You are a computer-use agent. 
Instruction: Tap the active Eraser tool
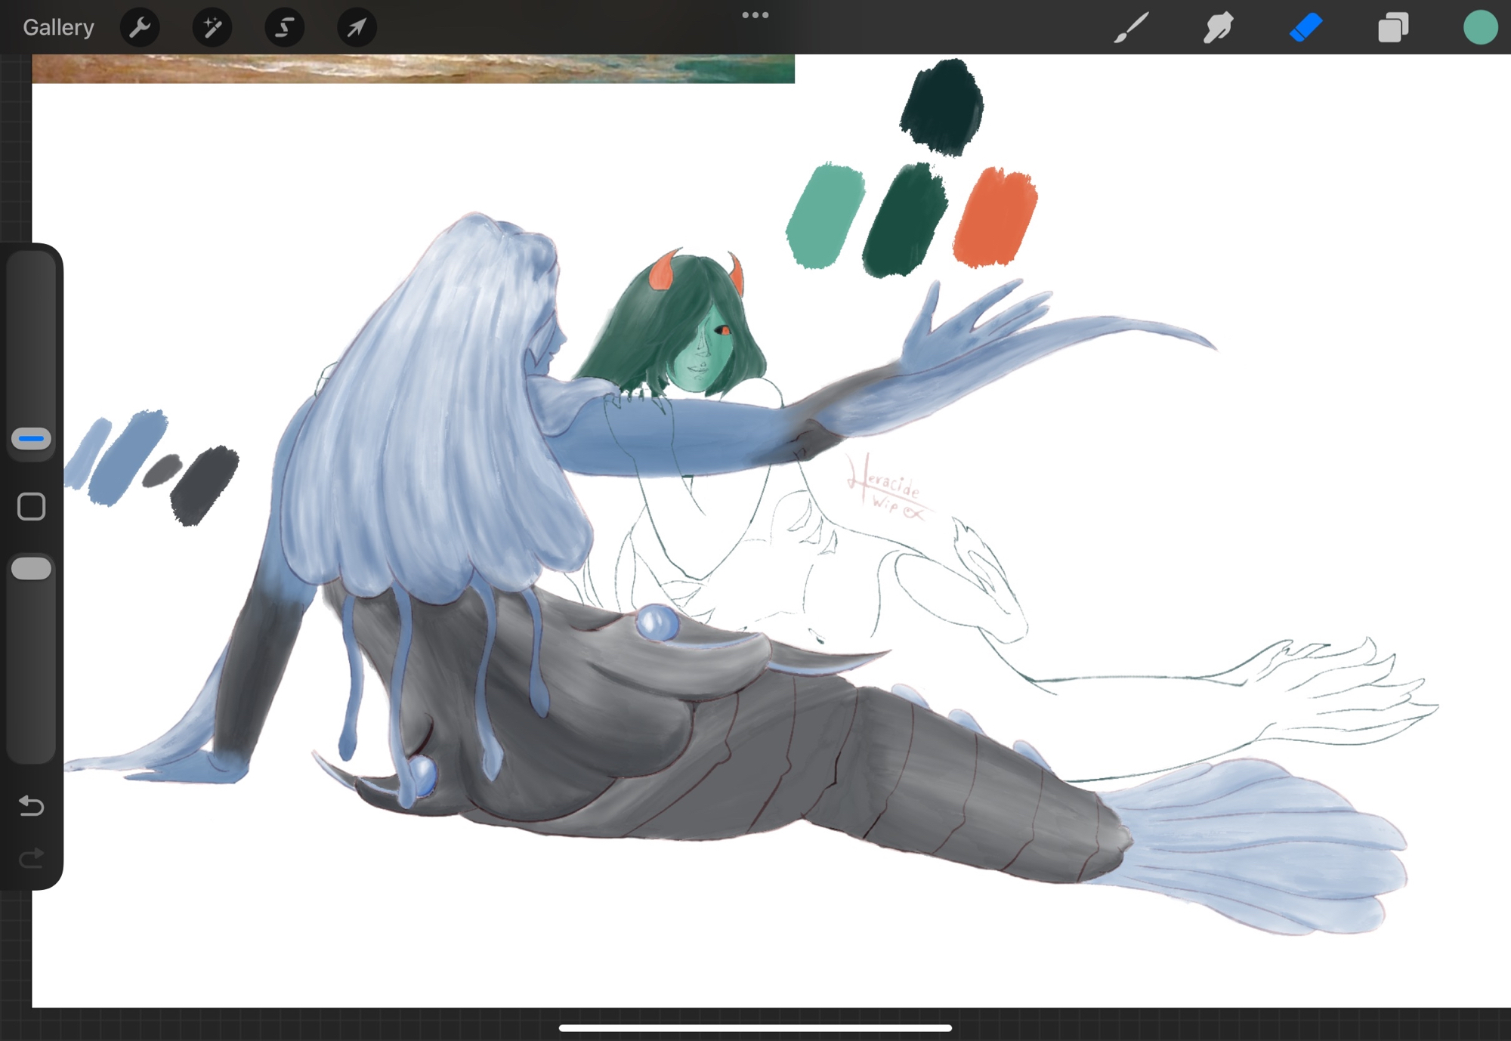1306,28
